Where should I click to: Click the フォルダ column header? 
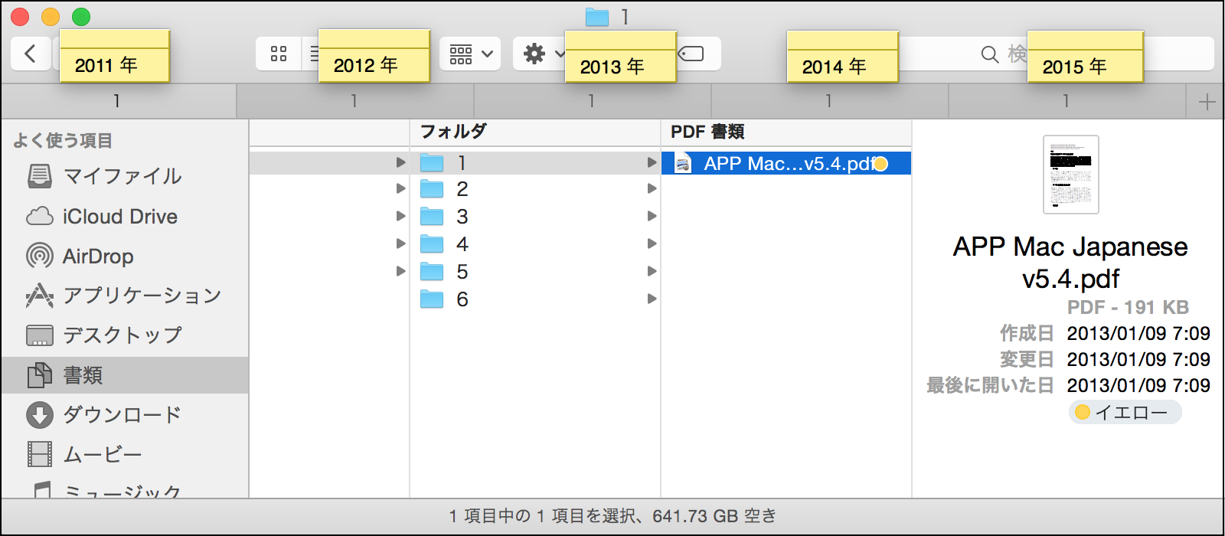(x=453, y=132)
